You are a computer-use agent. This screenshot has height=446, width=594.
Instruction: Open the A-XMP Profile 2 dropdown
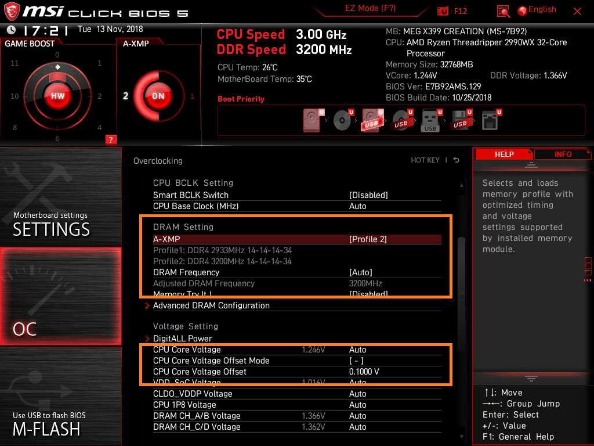click(x=297, y=239)
